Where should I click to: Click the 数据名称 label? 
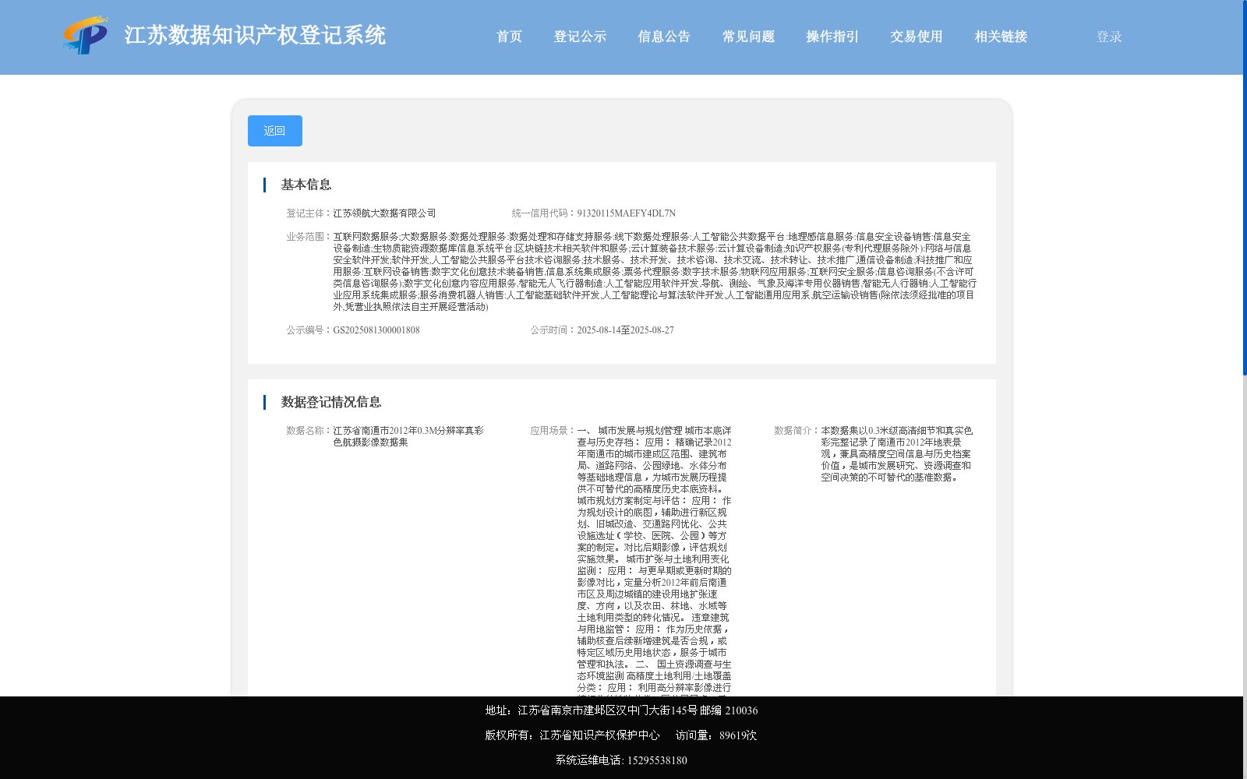(x=309, y=431)
